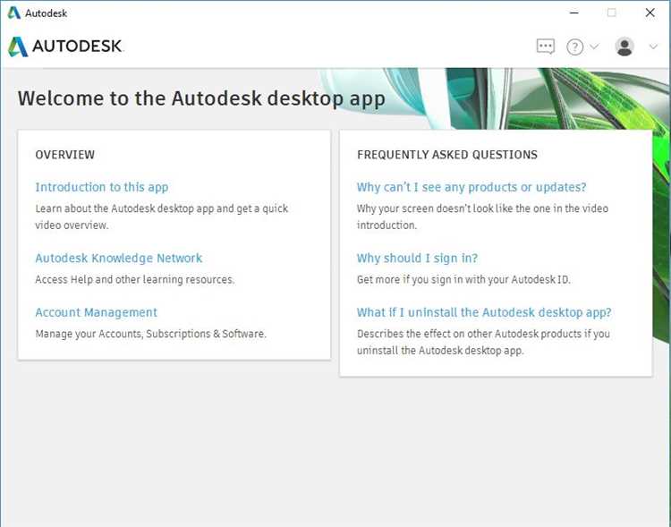Screen dimensions: 671x527
Task: Click the FREQUENTLY ASKED QUESTIONS heading
Action: click(x=447, y=155)
